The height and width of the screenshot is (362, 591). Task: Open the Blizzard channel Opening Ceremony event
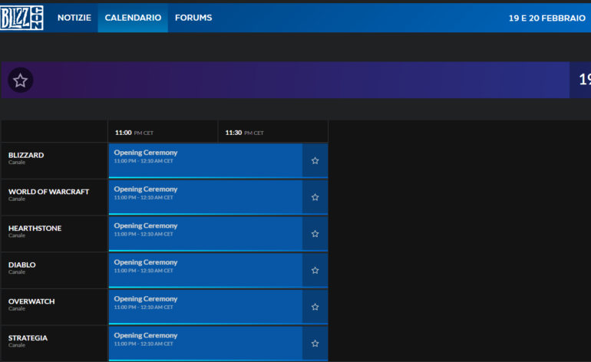[x=205, y=160]
